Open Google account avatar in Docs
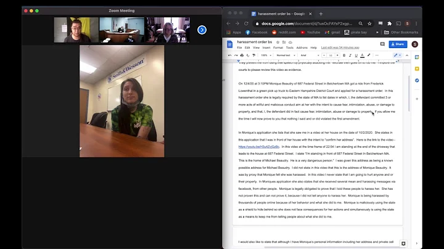 (415, 44)
